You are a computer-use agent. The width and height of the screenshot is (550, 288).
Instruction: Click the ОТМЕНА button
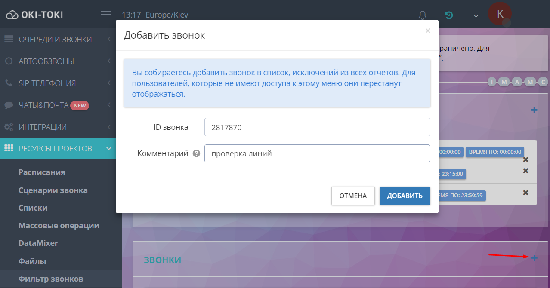point(353,196)
